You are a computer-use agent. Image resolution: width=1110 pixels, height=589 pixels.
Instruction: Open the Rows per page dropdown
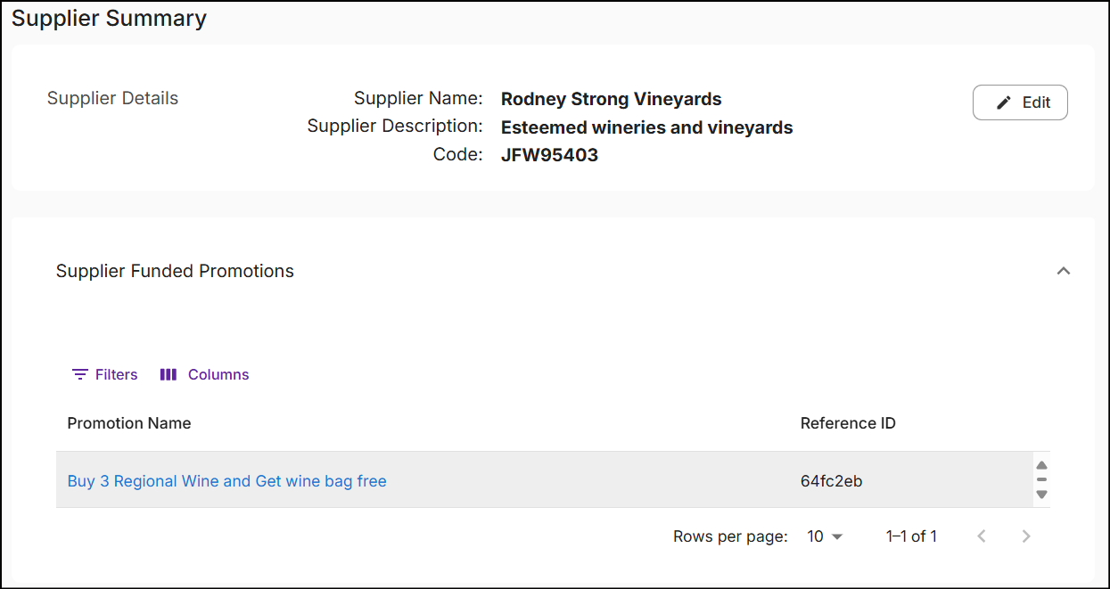coord(825,536)
